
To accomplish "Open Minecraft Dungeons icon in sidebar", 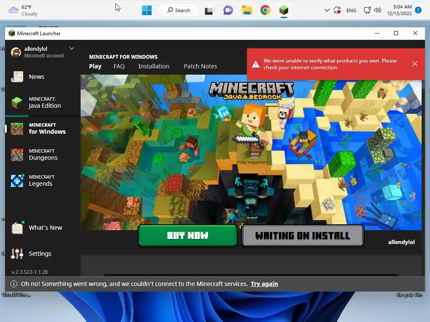I will click(x=17, y=155).
